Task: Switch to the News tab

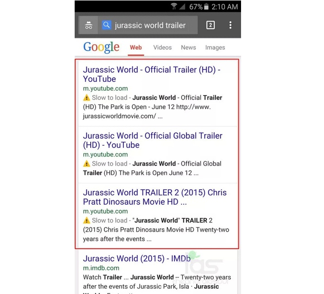Action: click(x=188, y=47)
